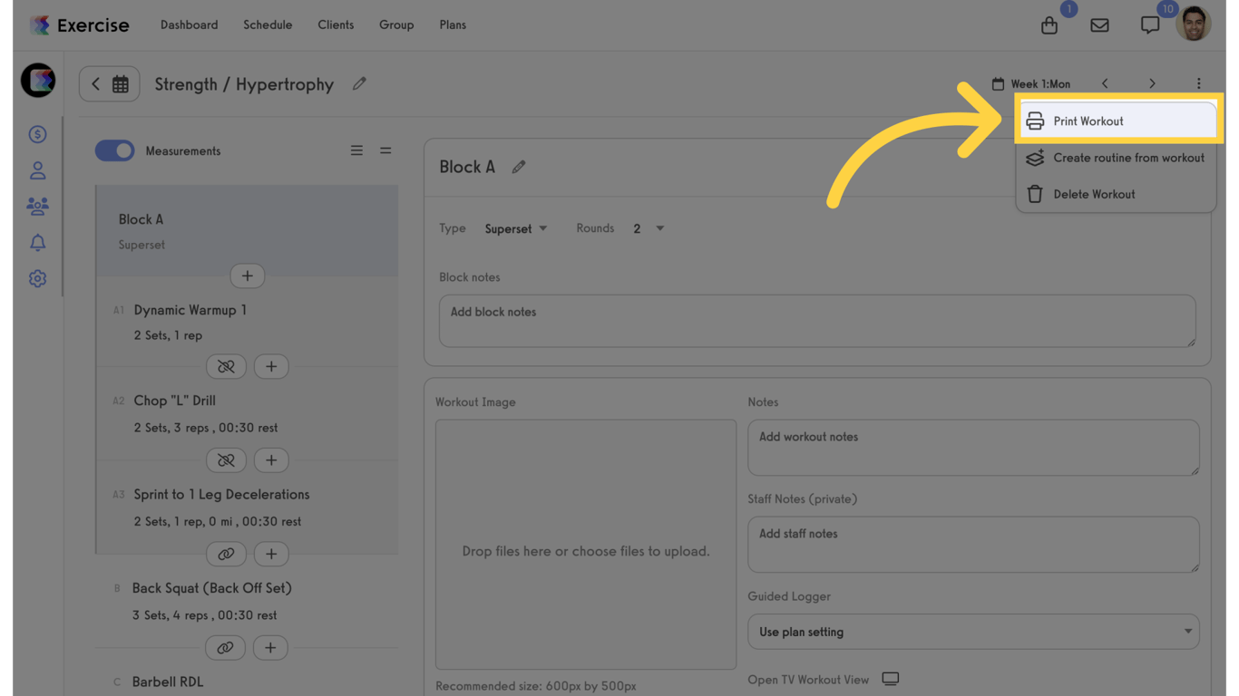Switch to the compact list view icon
Screen dimensions: 1239x696
(x=385, y=150)
